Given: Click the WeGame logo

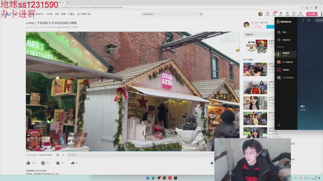Looking at the screenshot, I should pyautogui.click(x=284, y=22).
